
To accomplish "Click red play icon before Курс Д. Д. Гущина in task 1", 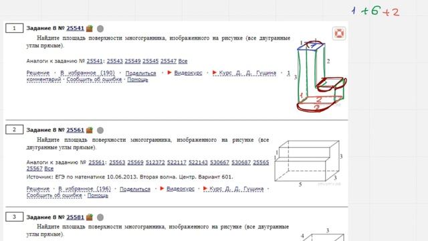I will pos(215,73).
